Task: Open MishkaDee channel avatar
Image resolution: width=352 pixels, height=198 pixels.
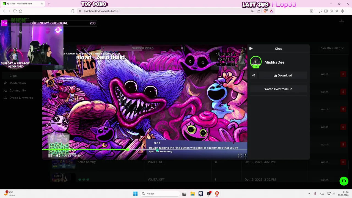Action: pos(256,62)
